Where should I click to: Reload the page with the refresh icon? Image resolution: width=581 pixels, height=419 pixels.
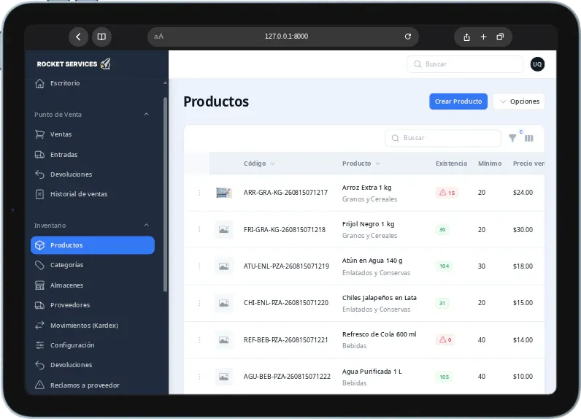[x=407, y=36]
